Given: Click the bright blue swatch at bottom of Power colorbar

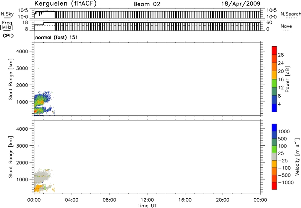Looking at the screenshot, I should 274,108.
